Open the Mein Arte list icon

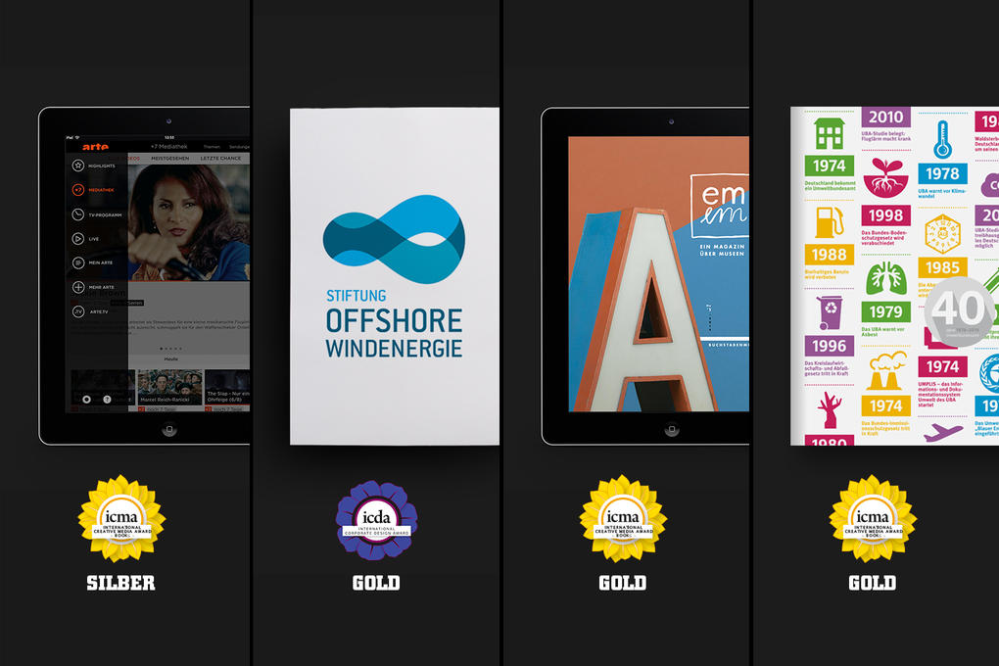point(77,262)
